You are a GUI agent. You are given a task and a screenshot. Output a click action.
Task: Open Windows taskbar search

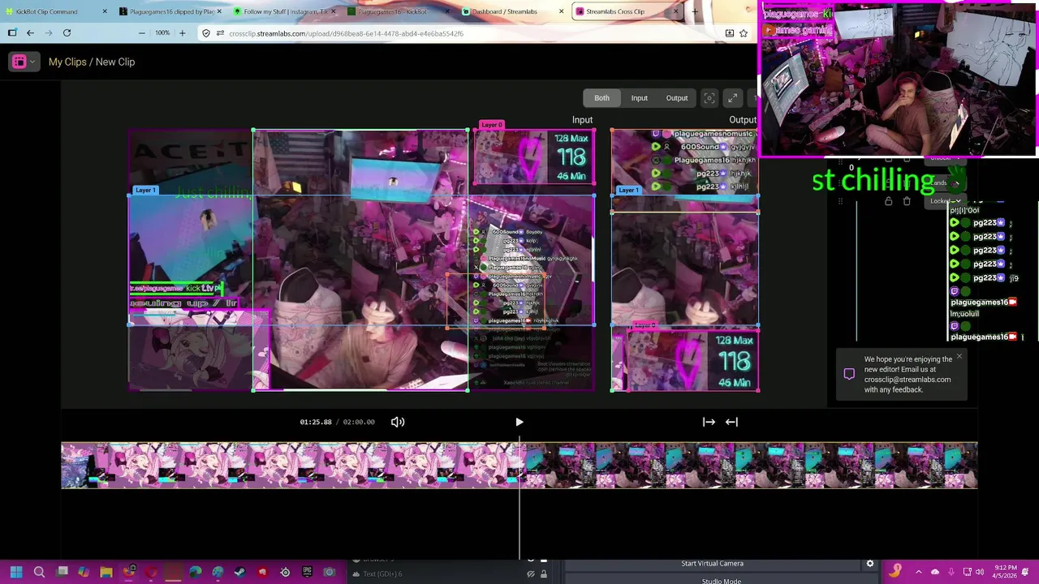point(38,573)
